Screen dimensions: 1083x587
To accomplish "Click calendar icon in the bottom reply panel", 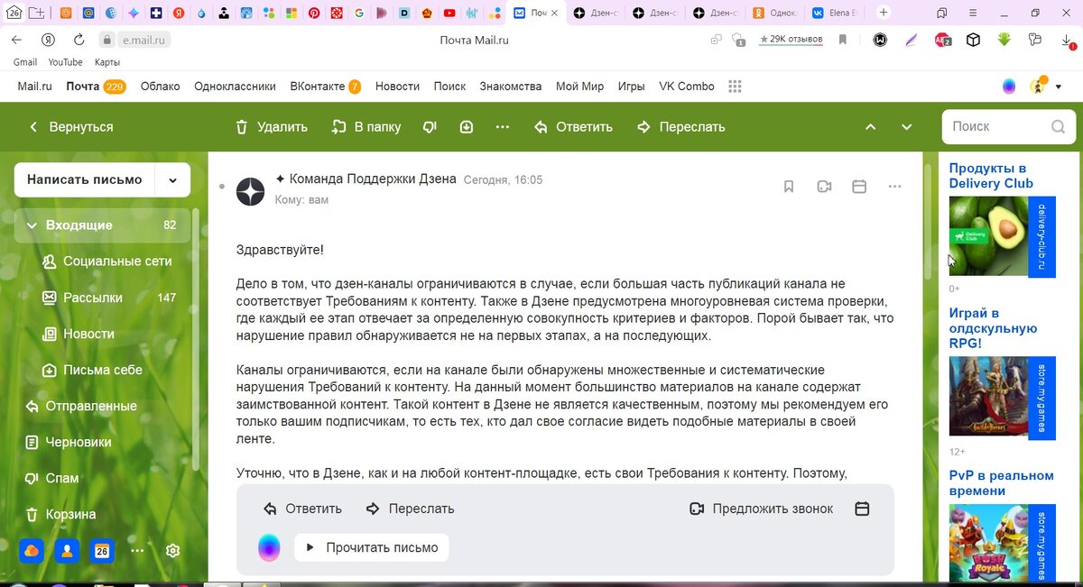I will pos(862,509).
